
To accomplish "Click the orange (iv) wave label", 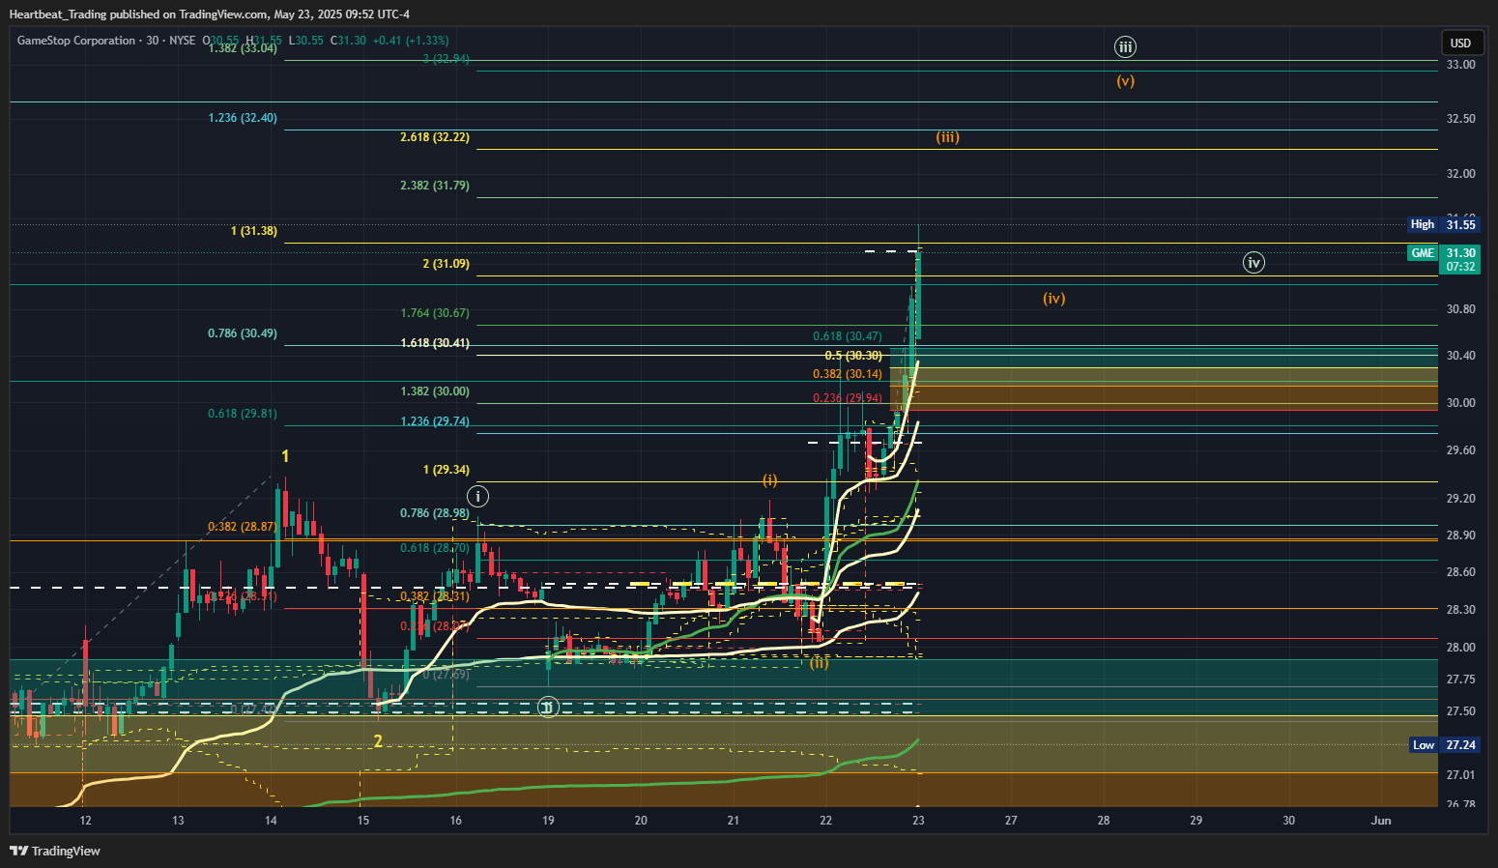I will (x=1054, y=299).
